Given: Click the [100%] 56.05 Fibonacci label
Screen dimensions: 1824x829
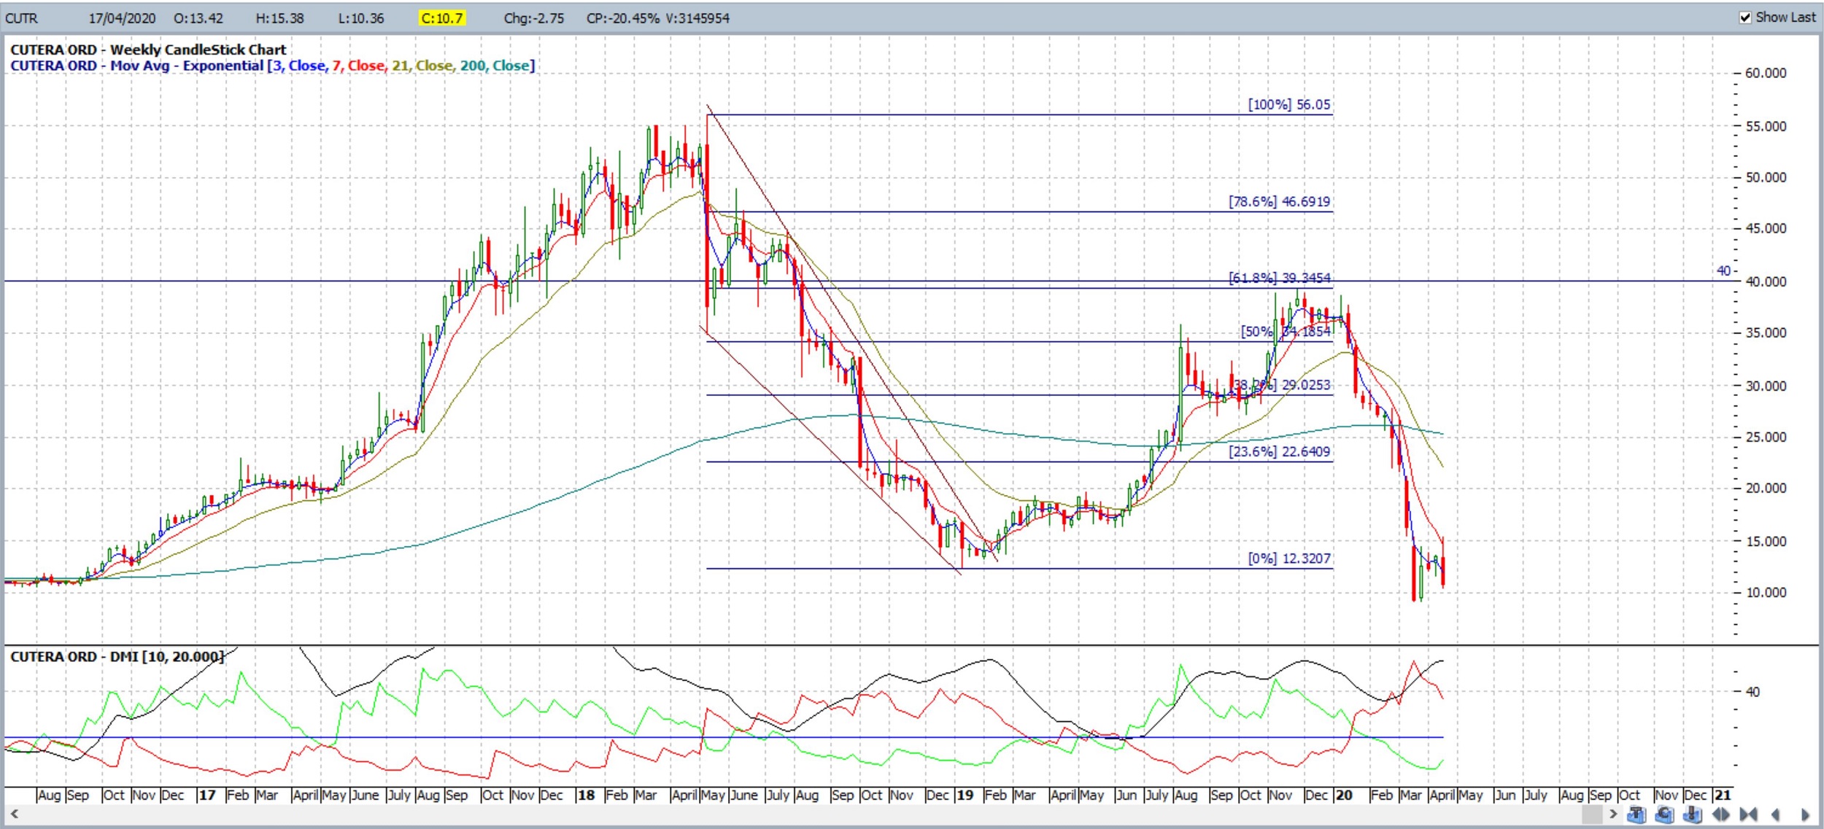Looking at the screenshot, I should (x=1289, y=104).
